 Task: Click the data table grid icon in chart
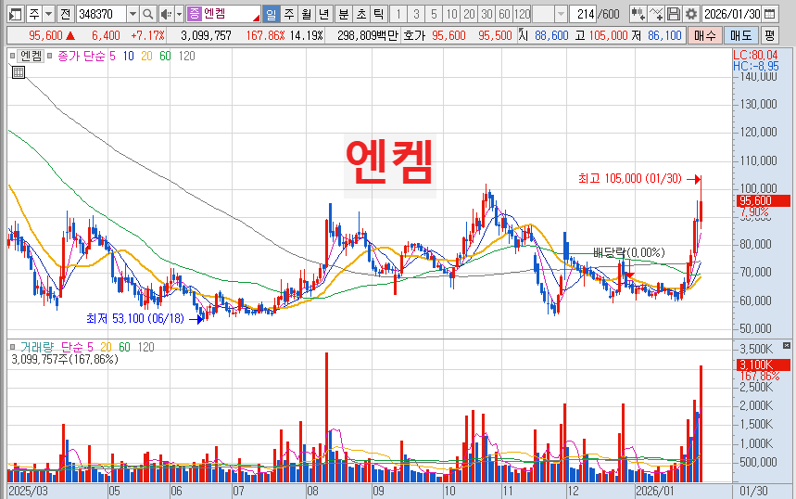click(19, 72)
